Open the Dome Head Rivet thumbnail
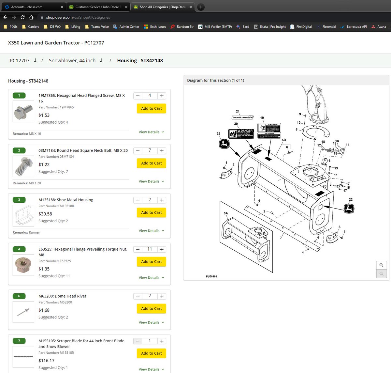This screenshot has height=373, width=391. [23, 312]
